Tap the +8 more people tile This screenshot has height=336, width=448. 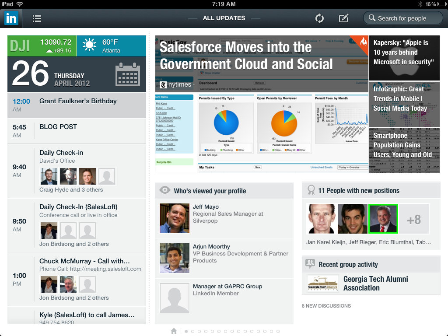click(x=414, y=220)
